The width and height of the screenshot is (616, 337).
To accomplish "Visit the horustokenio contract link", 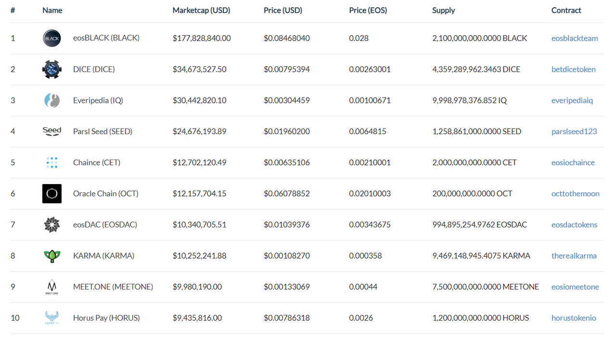I will (574, 318).
